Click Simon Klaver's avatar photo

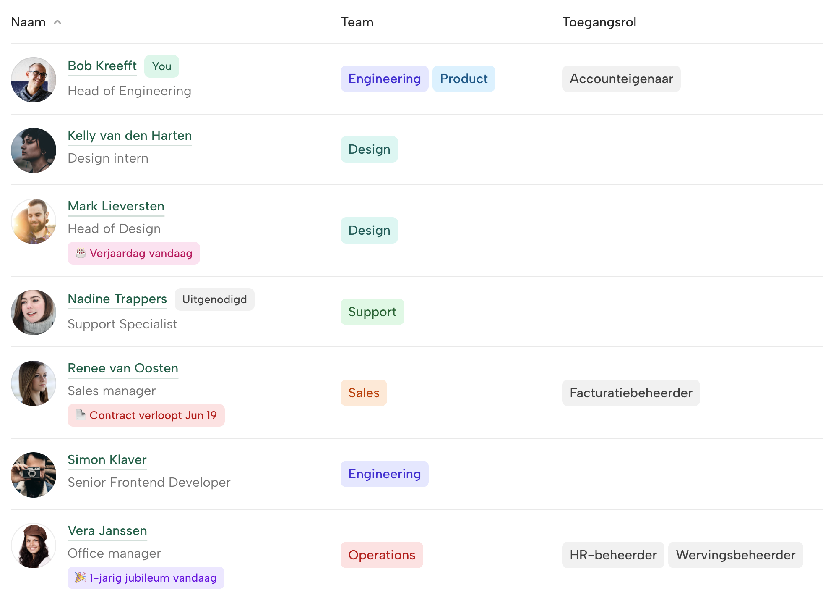(34, 475)
